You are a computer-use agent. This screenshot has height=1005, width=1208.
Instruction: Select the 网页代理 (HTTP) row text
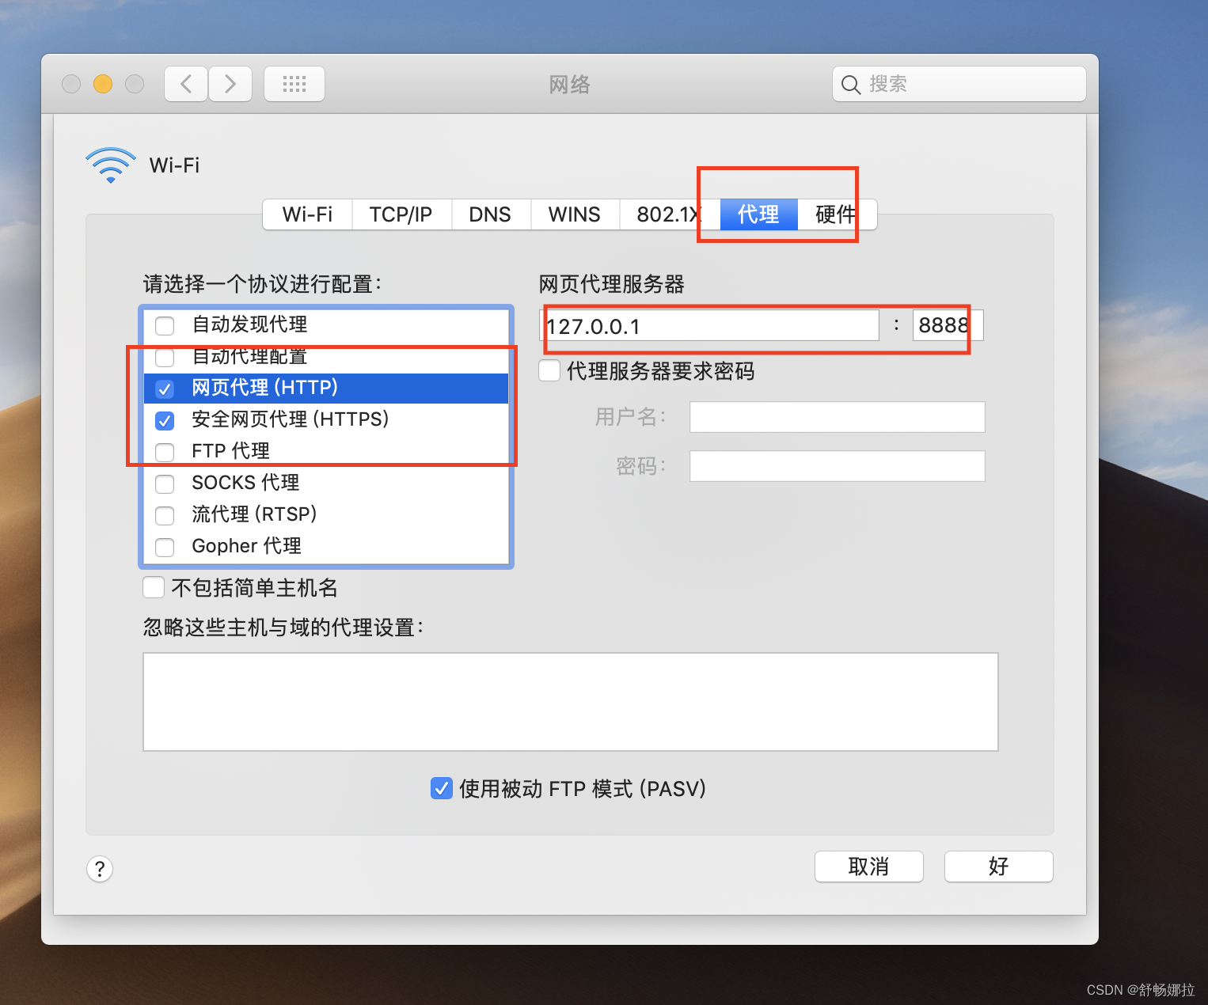265,388
